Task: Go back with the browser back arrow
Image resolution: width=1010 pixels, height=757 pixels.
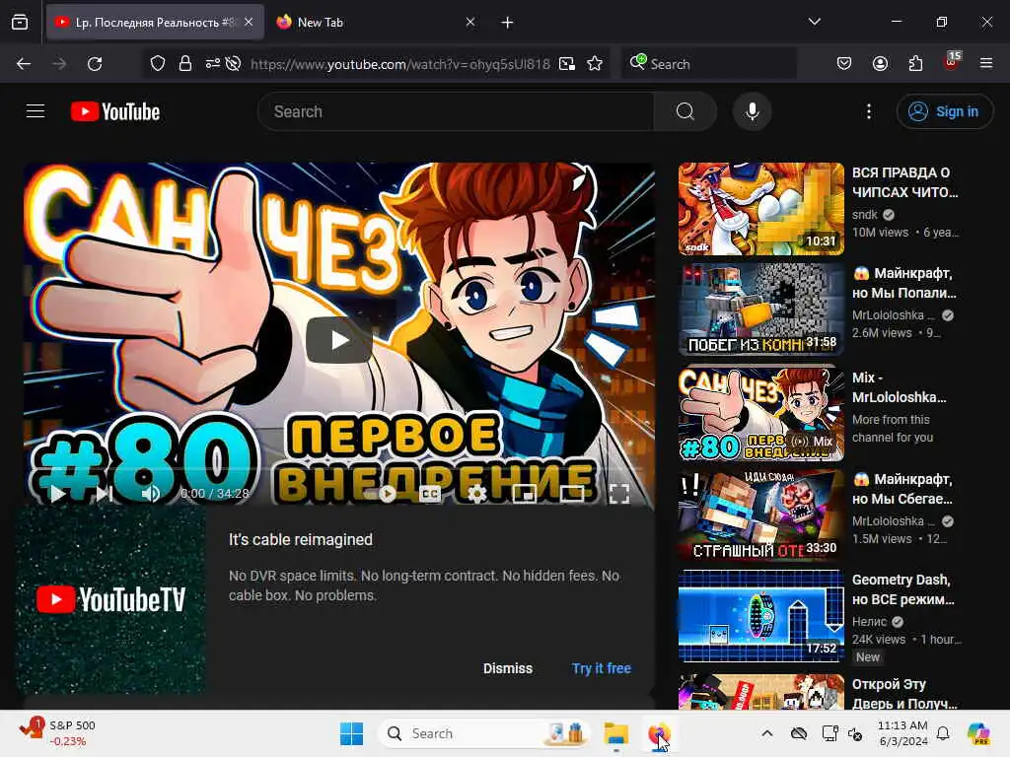Action: click(x=24, y=64)
